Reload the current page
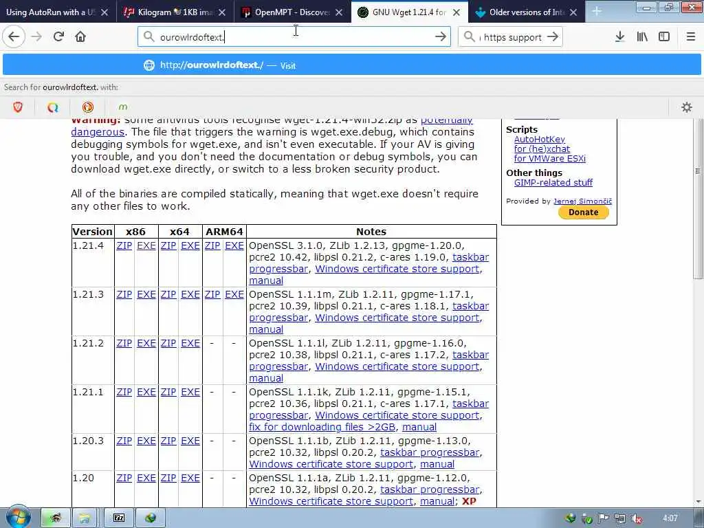The height and width of the screenshot is (528, 704). tap(58, 37)
